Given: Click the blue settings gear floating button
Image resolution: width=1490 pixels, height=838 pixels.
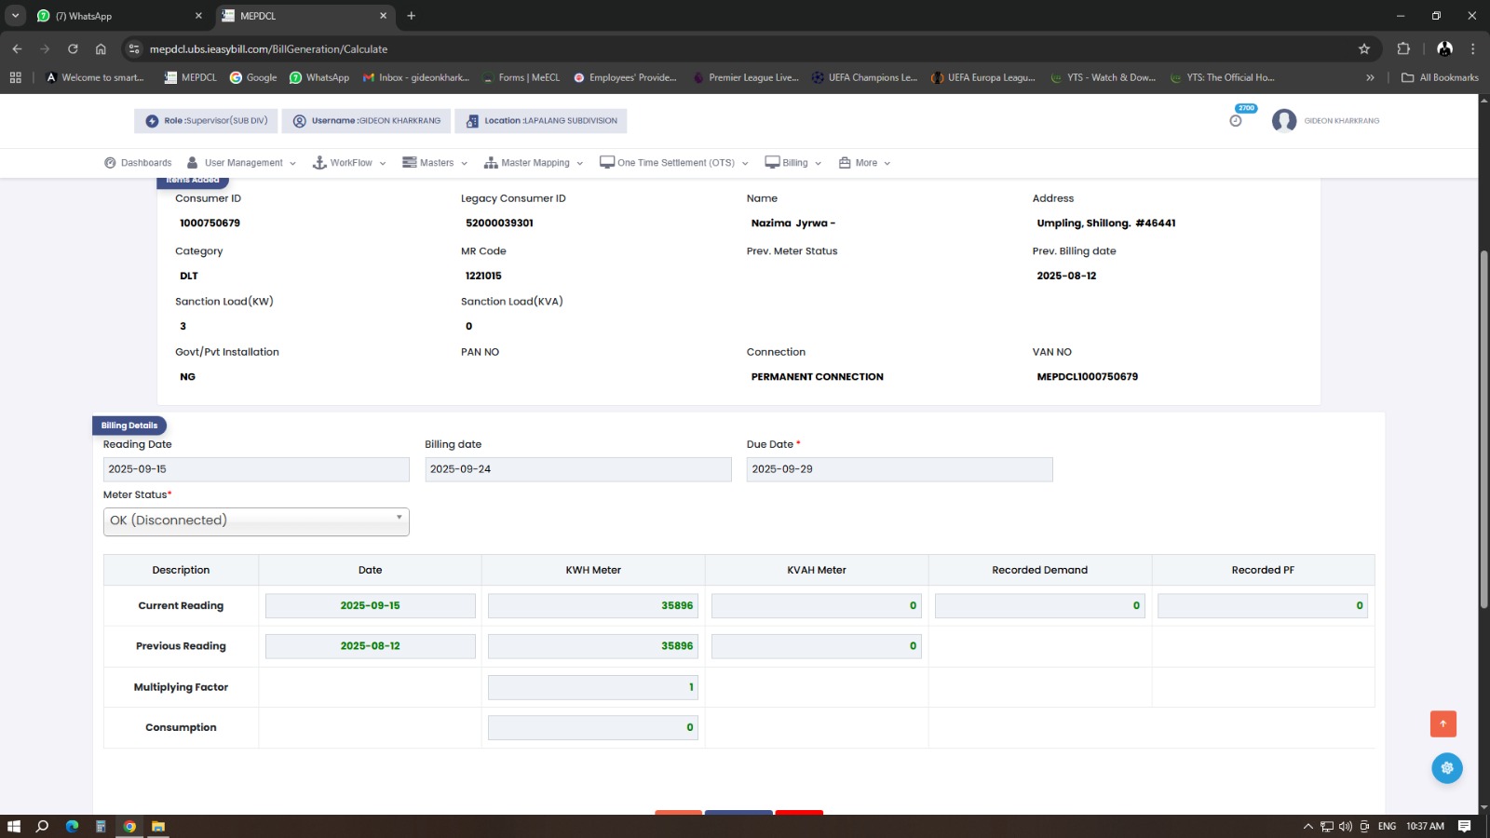Looking at the screenshot, I should tap(1446, 768).
